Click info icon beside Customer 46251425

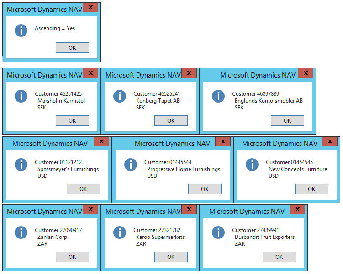[x=21, y=96]
